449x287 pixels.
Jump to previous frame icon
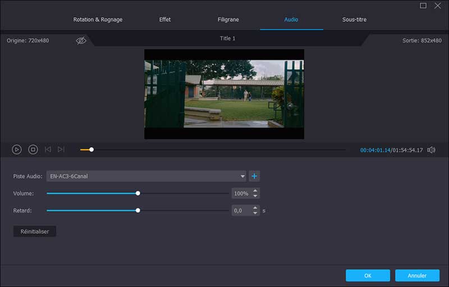48,149
